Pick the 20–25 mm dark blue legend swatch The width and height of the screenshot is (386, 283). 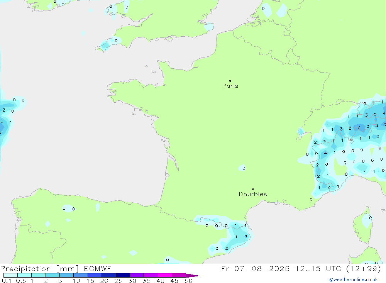pyautogui.click(x=108, y=275)
